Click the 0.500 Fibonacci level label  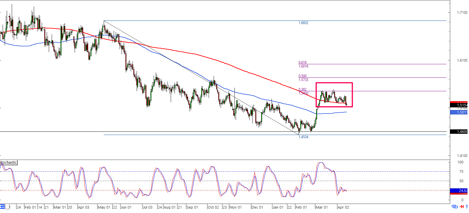pyautogui.click(x=302, y=76)
